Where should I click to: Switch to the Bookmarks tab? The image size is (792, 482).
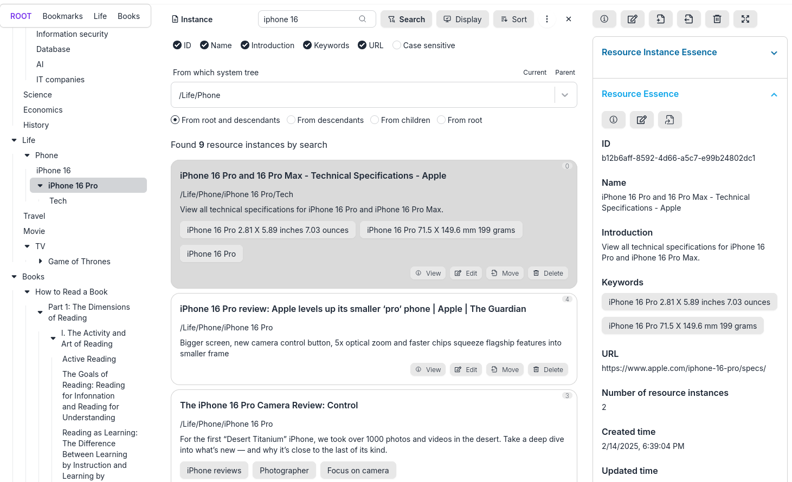pyautogui.click(x=63, y=16)
